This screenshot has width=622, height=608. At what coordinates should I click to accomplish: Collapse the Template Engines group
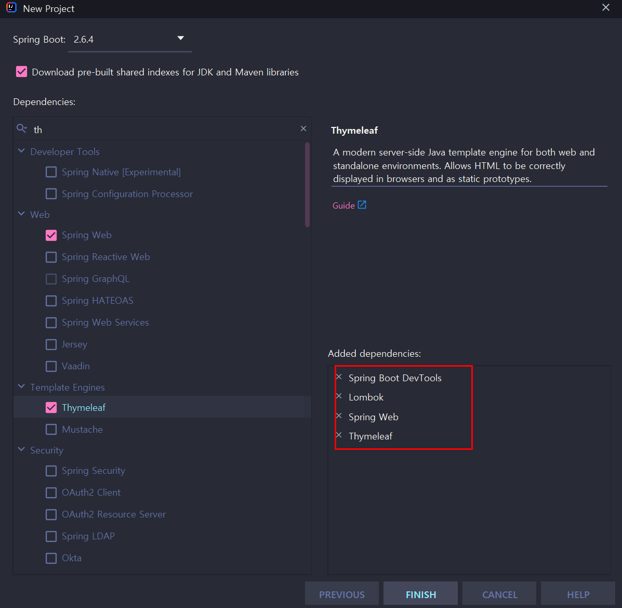(21, 386)
